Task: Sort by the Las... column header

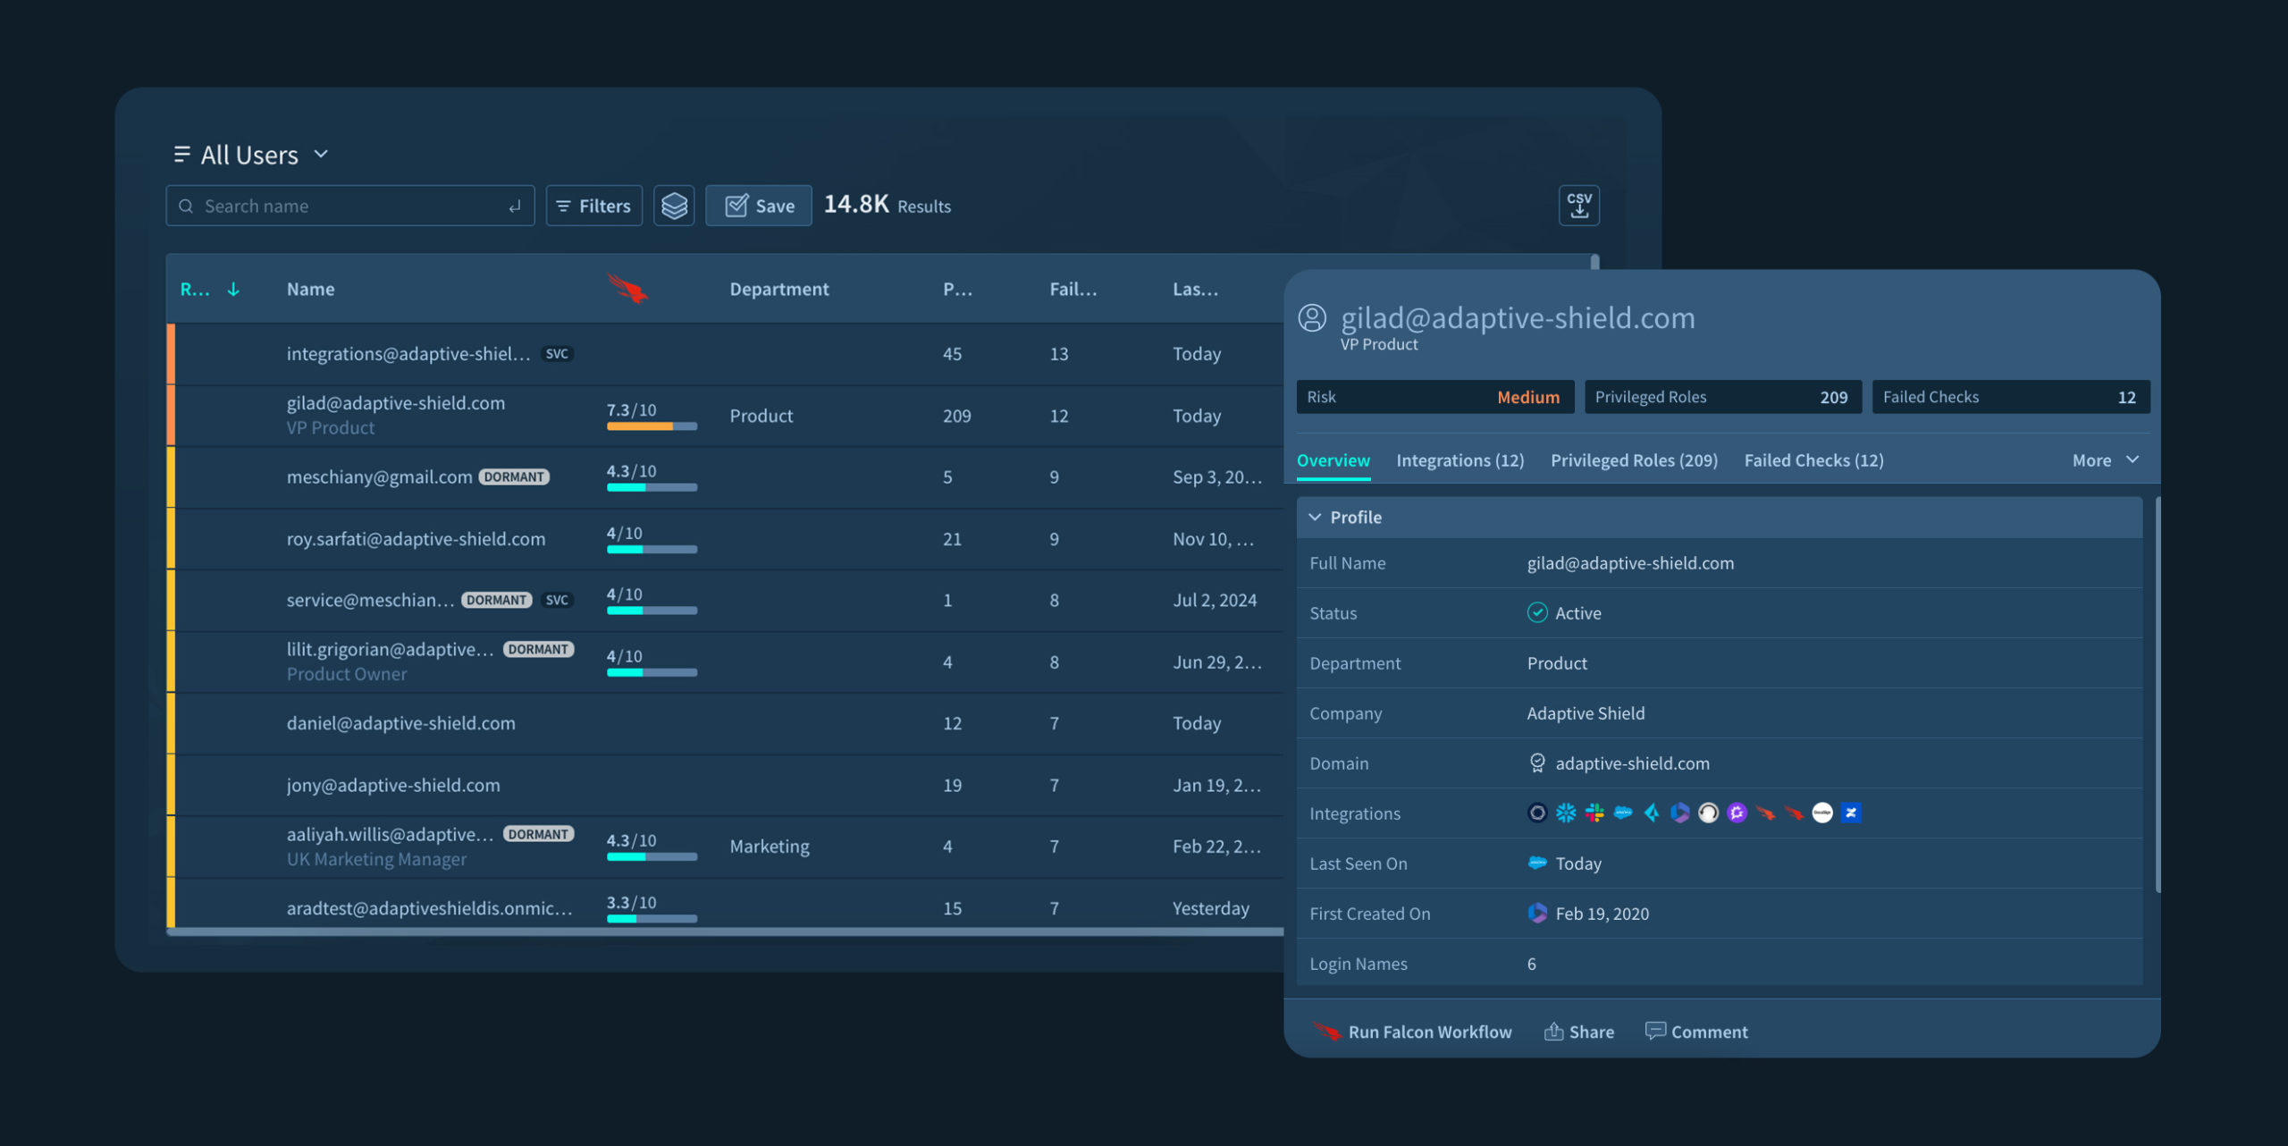Action: (1195, 289)
